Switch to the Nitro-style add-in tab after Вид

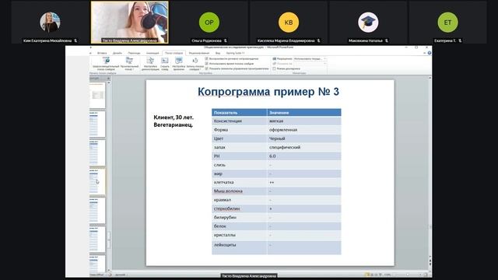(x=235, y=53)
